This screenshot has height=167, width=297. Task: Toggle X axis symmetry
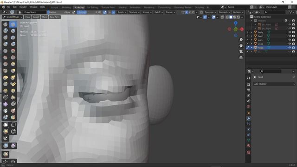pyautogui.click(x=187, y=12)
